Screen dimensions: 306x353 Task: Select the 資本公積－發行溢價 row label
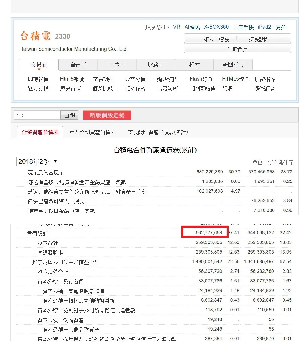pos(60,281)
